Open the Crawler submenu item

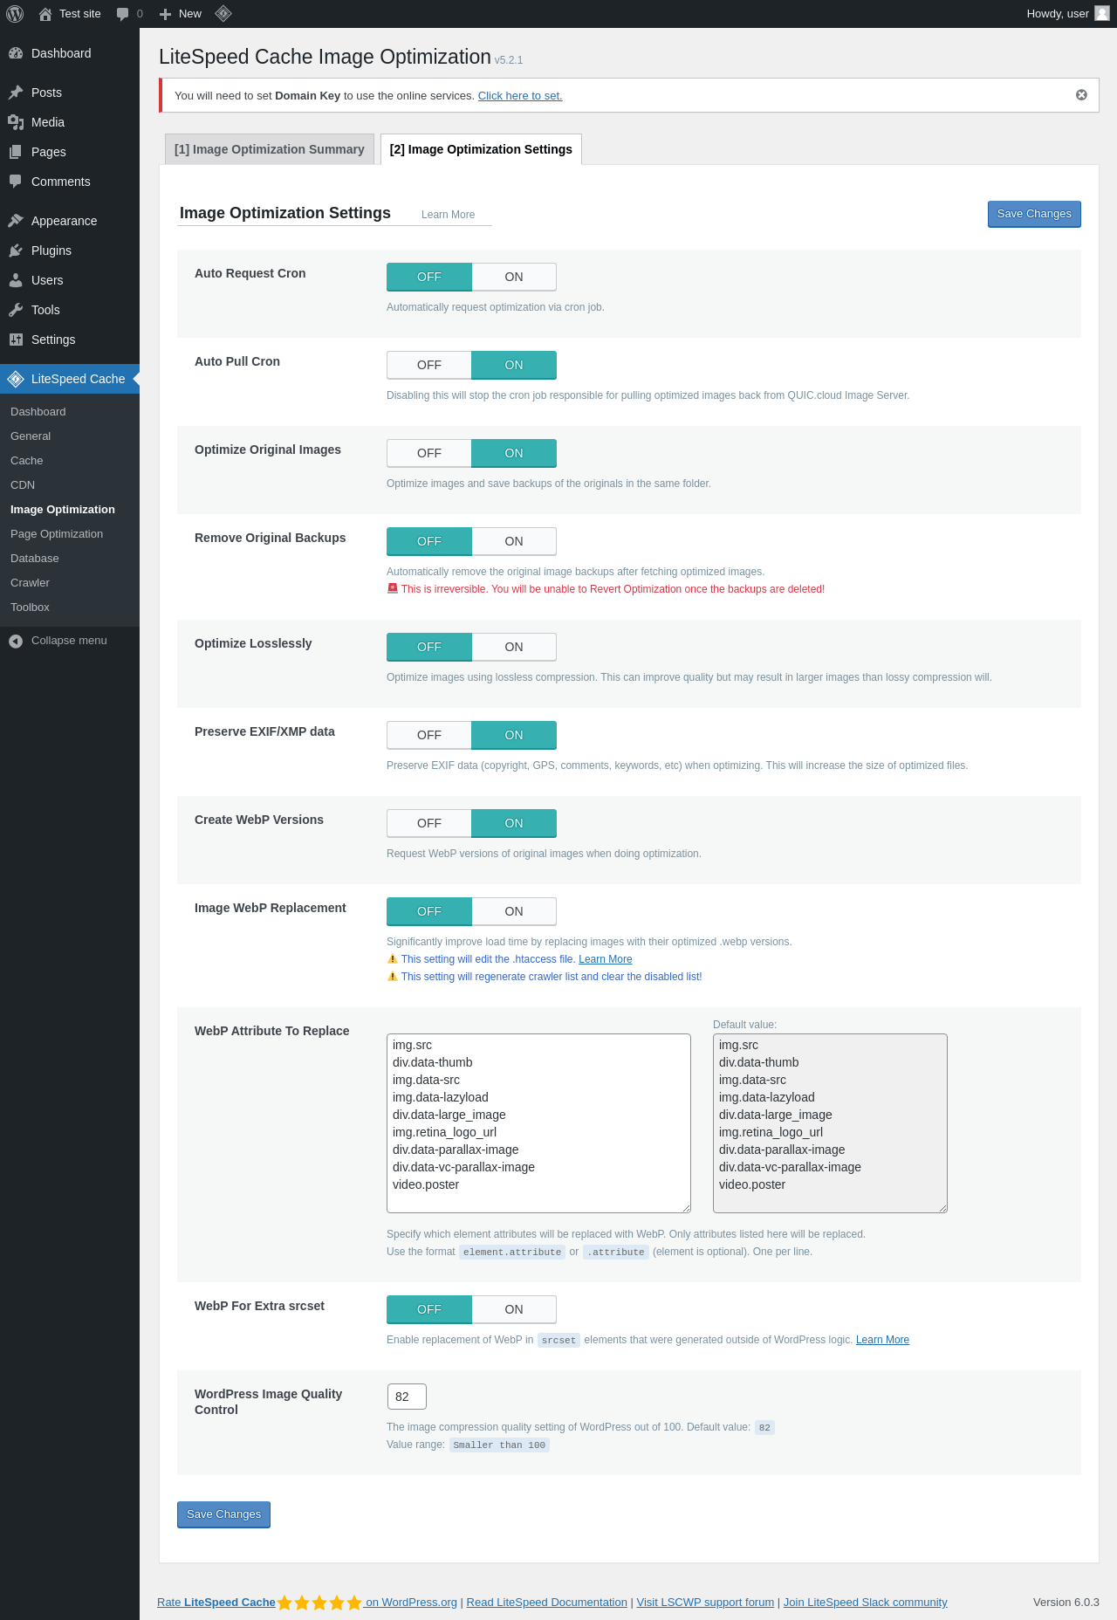click(x=70, y=583)
